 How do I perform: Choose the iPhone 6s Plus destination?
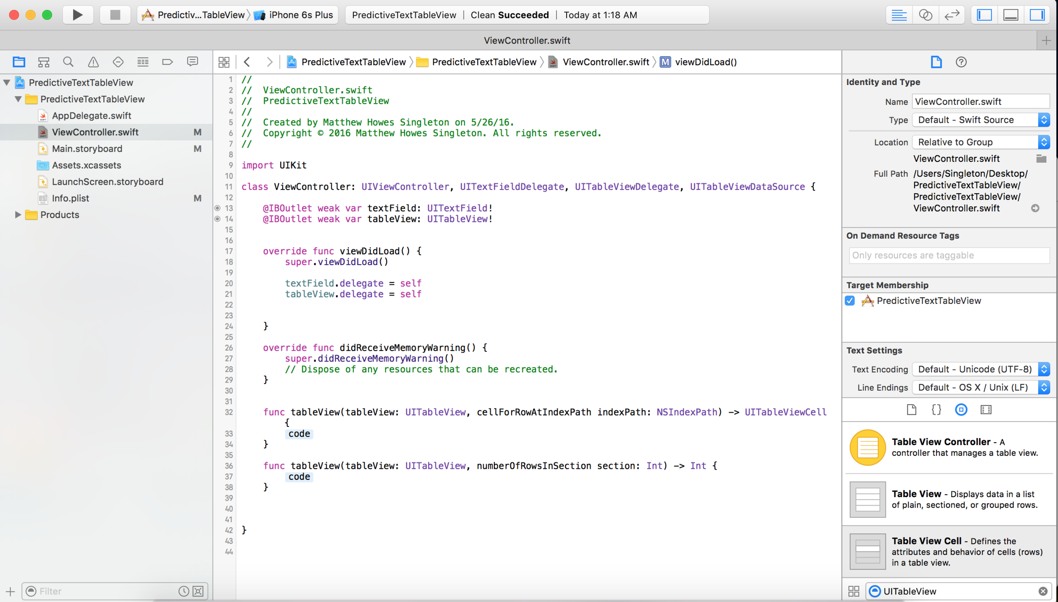[x=294, y=15]
